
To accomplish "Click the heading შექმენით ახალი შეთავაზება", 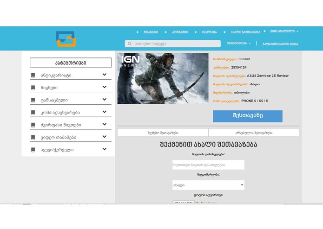I will (208, 145).
